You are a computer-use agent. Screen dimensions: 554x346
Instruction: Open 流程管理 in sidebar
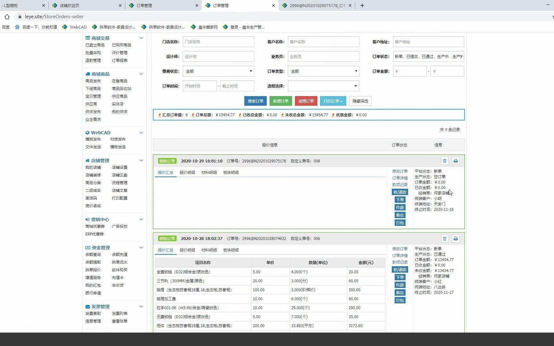(120, 183)
